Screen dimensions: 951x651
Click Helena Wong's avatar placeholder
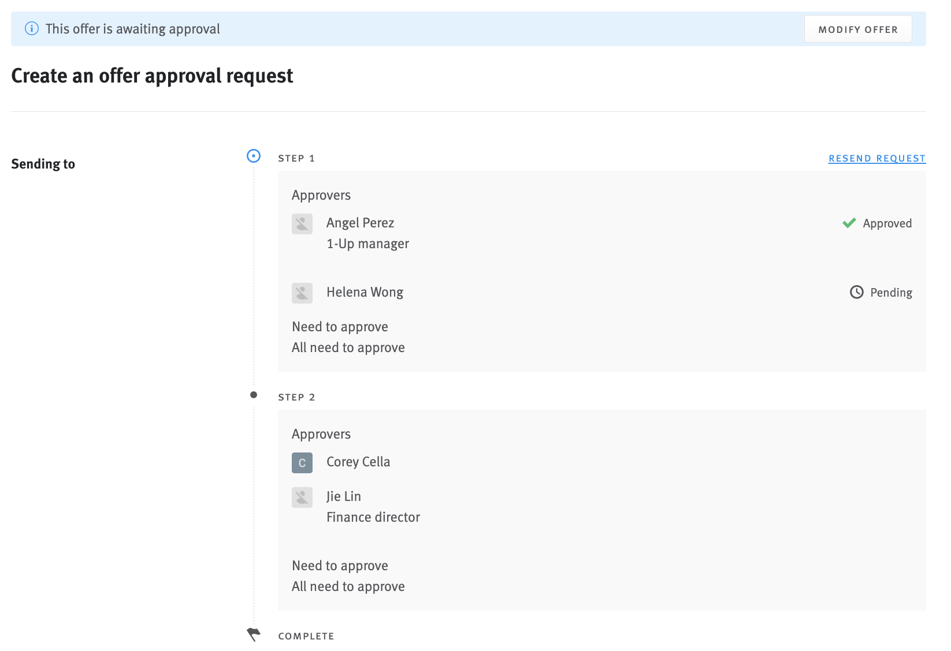302,293
